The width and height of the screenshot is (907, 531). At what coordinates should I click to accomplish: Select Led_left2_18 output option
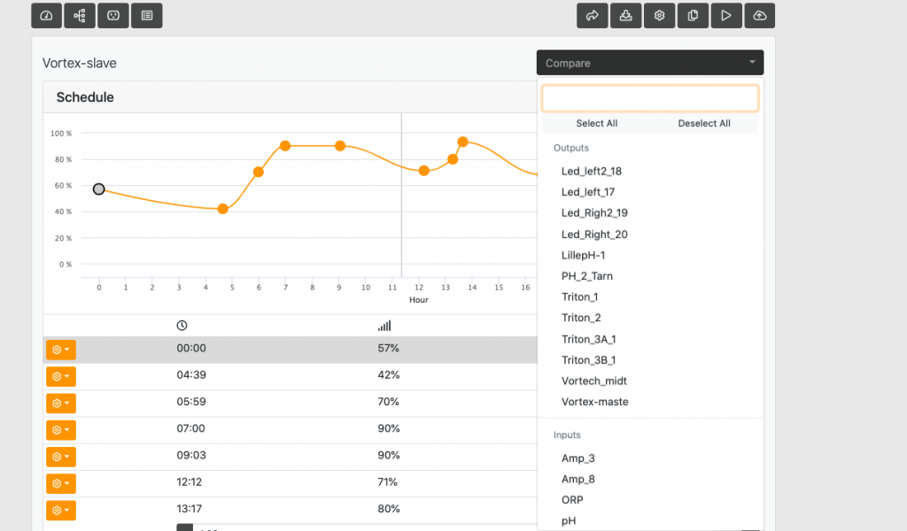[591, 171]
